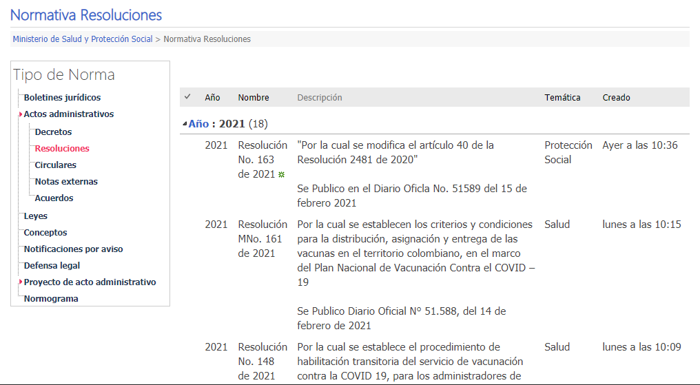Select Decretos under Actos administrativos
This screenshot has height=385, width=700.
53,132
